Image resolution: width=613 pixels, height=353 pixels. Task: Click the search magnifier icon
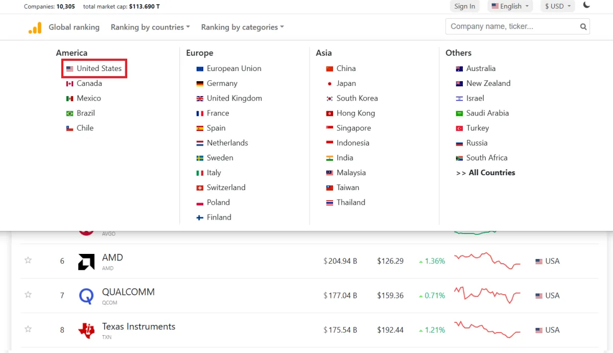tap(583, 27)
